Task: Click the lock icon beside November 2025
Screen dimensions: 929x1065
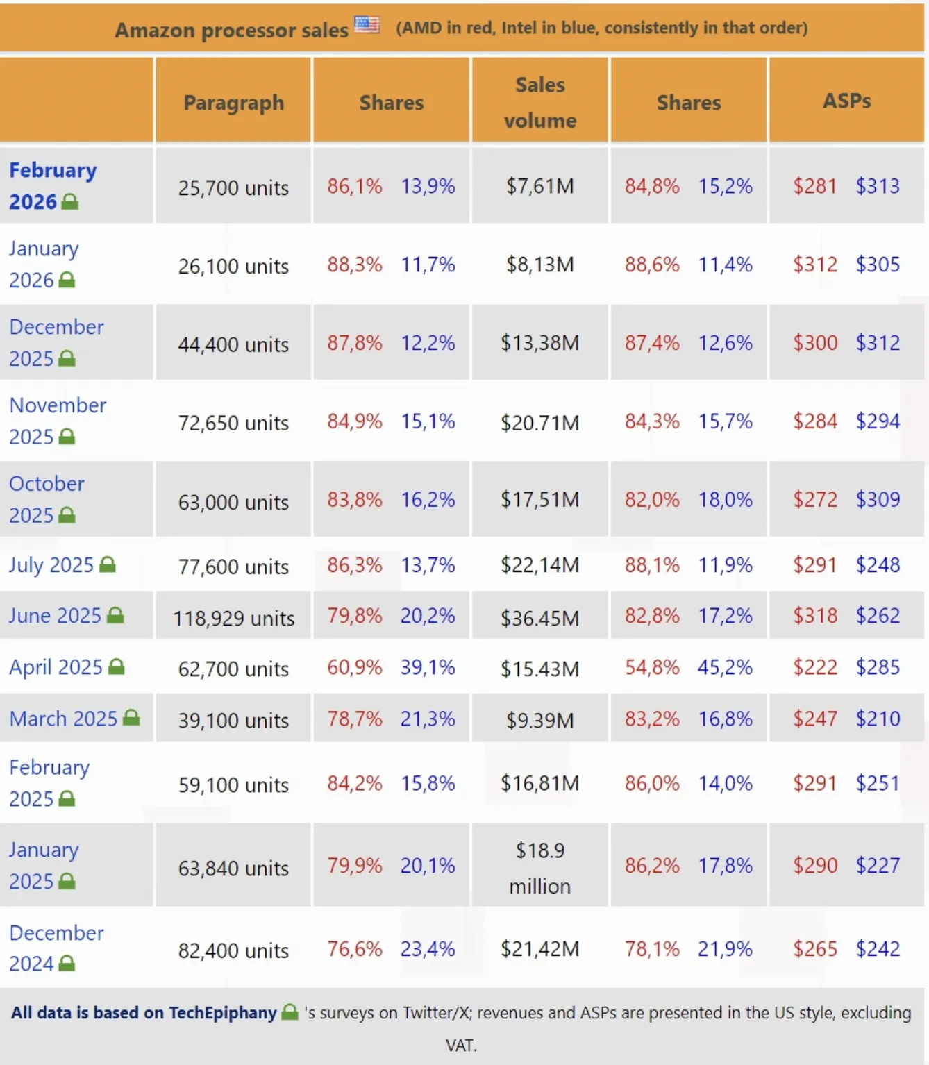Action: tap(67, 437)
